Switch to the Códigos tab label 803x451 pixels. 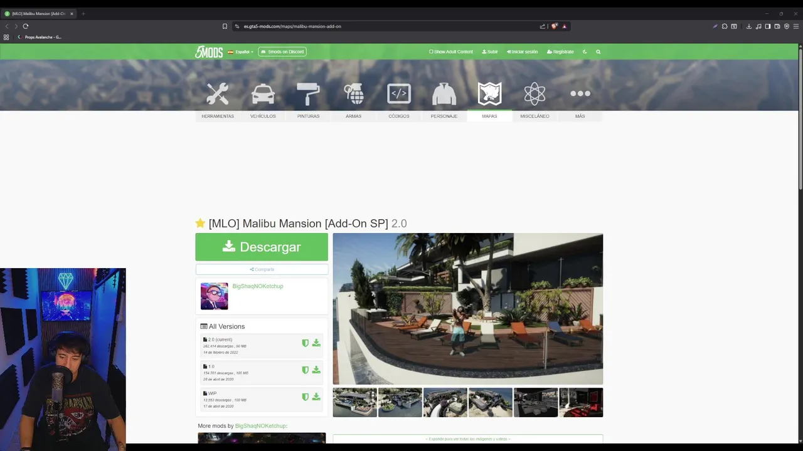tap(399, 116)
